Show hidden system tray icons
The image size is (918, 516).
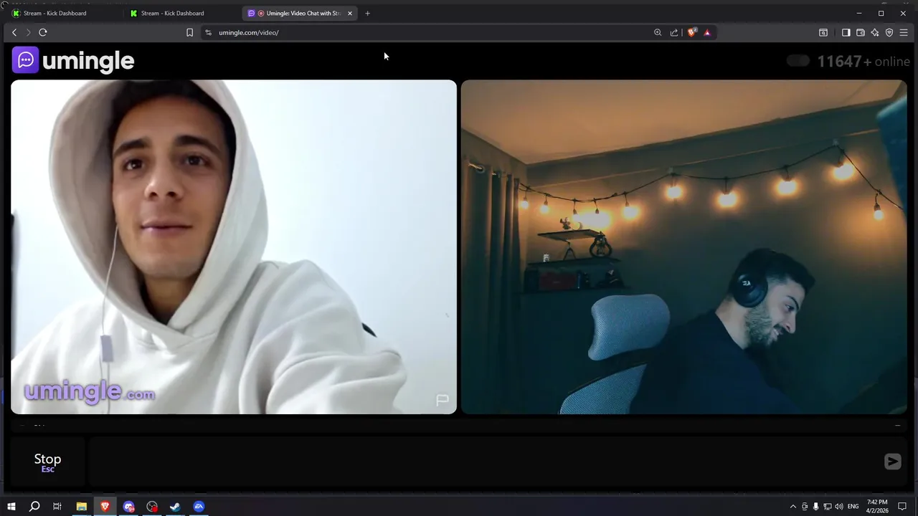click(x=792, y=507)
